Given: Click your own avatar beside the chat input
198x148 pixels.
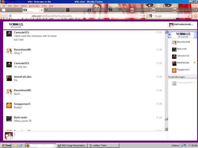Looking at the screenshot, I should coord(9,136).
